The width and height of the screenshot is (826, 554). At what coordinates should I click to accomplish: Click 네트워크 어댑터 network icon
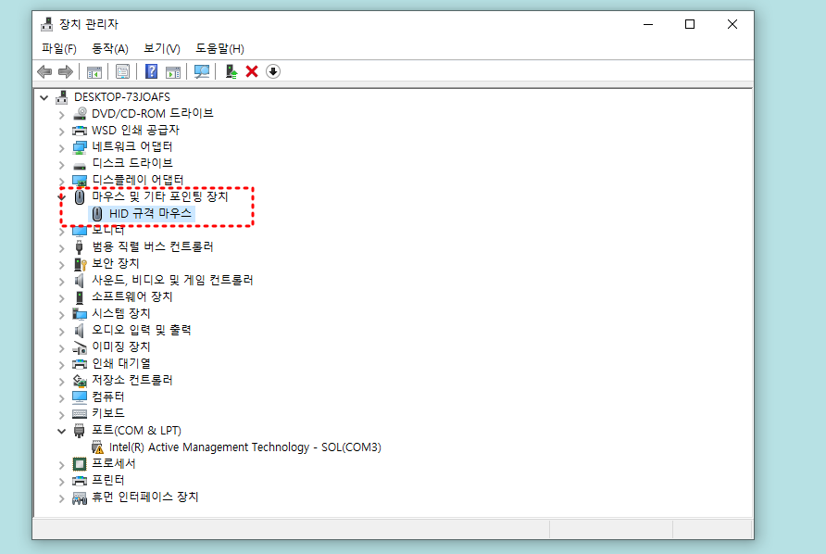(80, 146)
